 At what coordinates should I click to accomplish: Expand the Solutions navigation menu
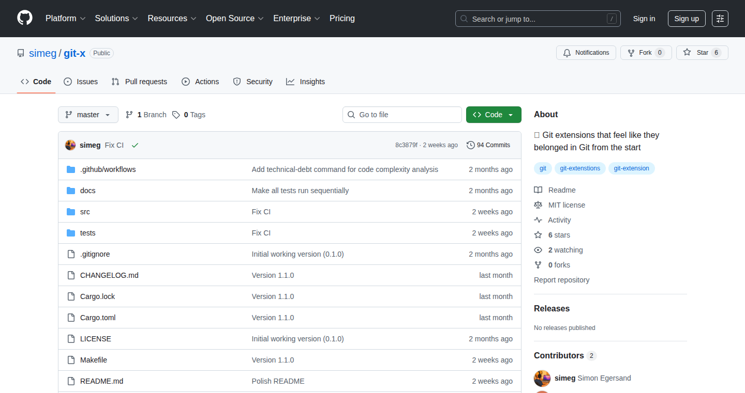116,18
